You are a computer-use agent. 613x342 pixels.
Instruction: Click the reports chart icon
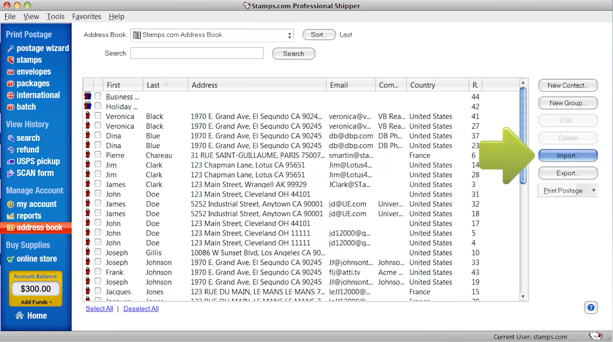coord(11,216)
